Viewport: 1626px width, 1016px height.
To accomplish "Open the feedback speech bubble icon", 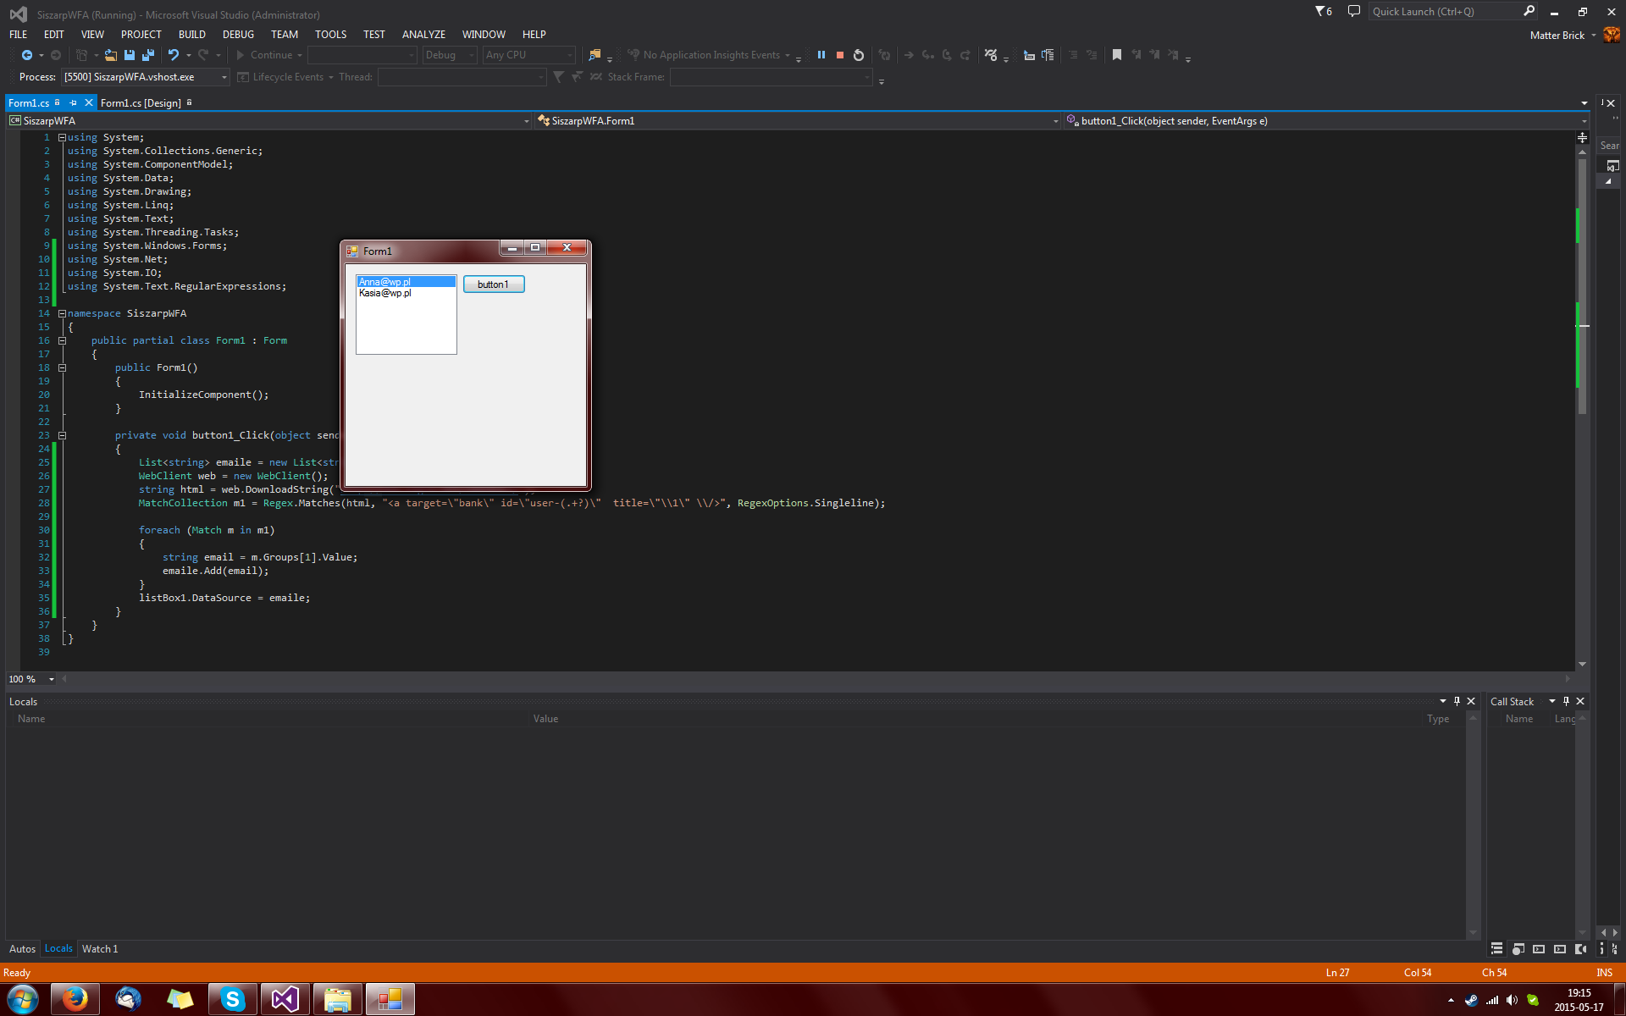I will [1354, 12].
